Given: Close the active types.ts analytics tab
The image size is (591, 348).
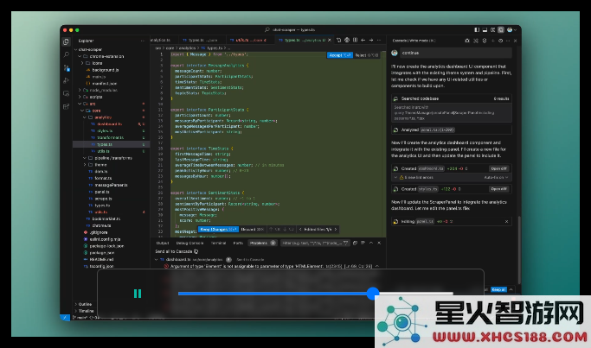Looking at the screenshot, I should point(330,40).
